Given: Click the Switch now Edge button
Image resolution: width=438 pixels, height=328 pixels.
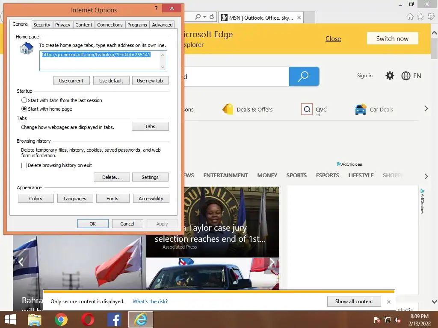Looking at the screenshot, I should pyautogui.click(x=392, y=38).
